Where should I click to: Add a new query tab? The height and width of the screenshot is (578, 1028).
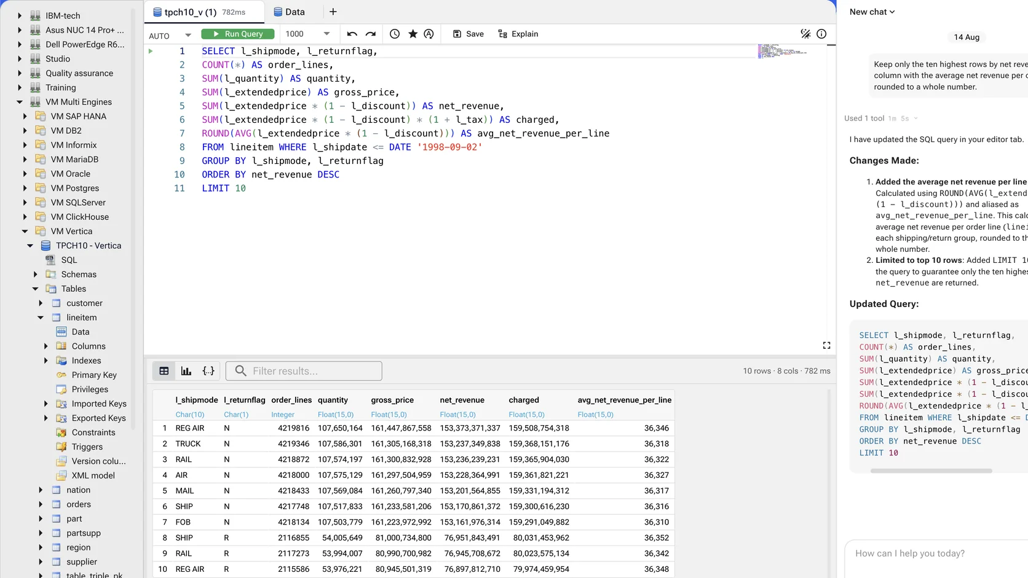(x=333, y=12)
